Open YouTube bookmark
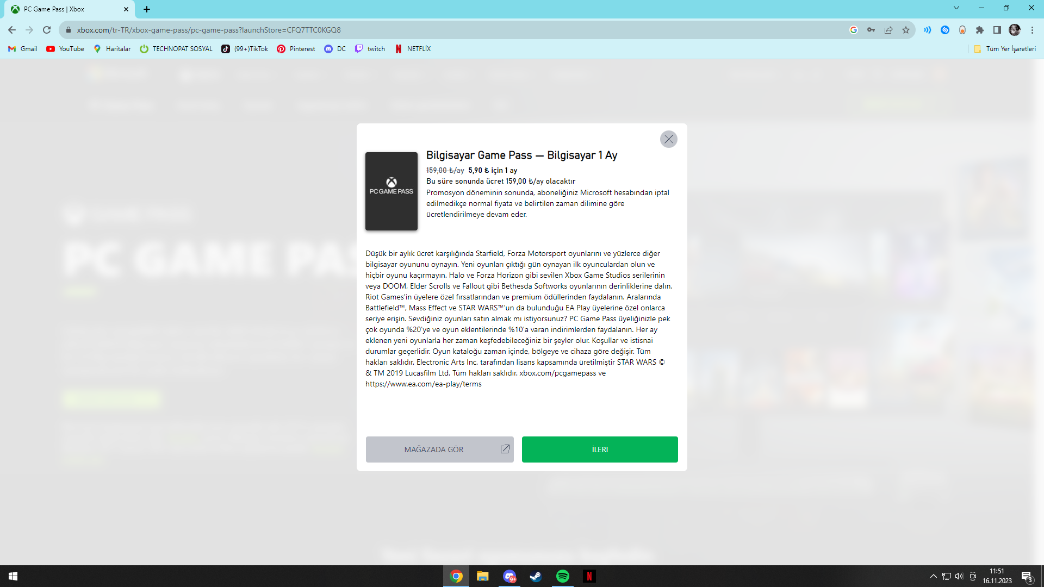The height and width of the screenshot is (587, 1044). click(x=65, y=49)
